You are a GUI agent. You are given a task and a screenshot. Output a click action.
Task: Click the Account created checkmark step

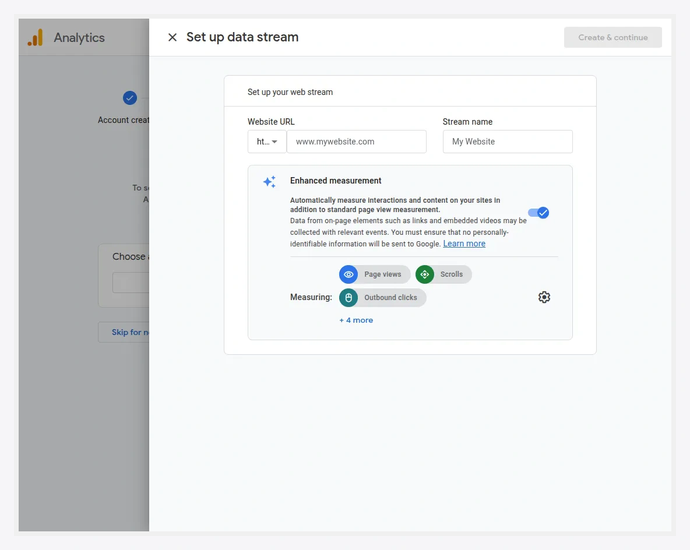(x=130, y=98)
